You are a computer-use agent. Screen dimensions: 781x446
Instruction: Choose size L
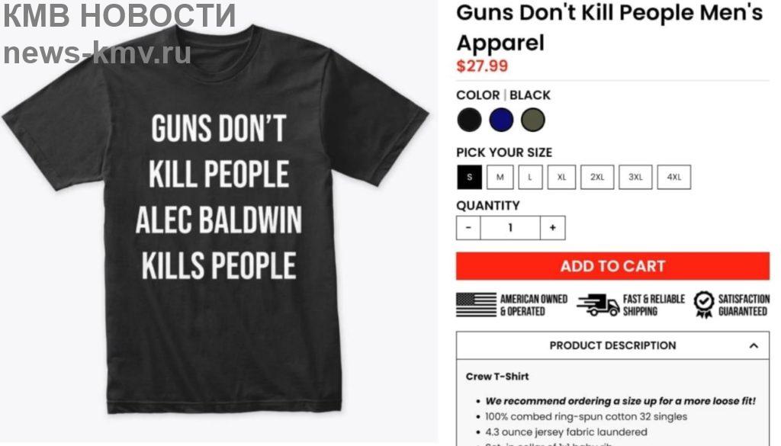pyautogui.click(x=531, y=177)
